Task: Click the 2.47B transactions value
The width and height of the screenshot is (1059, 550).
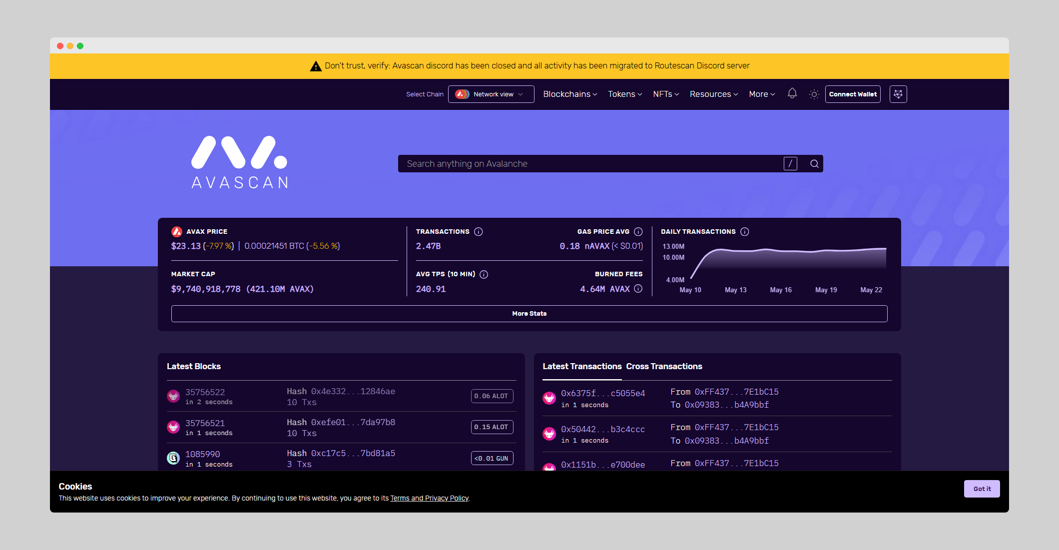Action: click(429, 246)
